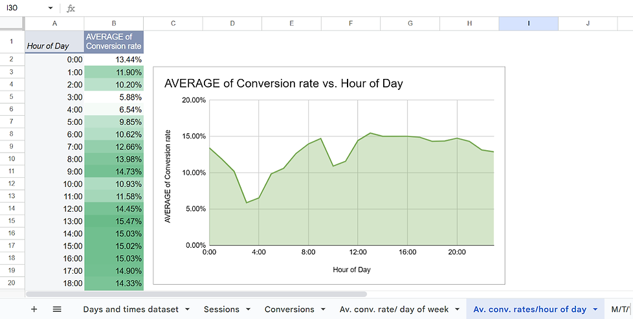The height and width of the screenshot is (319, 633).
Task: Switch to the Sessions sheet tab
Action: coord(221,309)
